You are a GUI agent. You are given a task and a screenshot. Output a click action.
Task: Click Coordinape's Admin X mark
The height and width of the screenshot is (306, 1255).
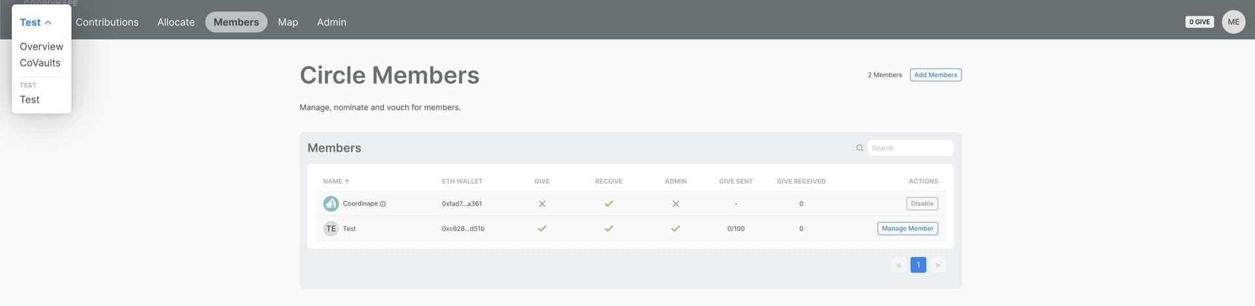(x=675, y=204)
